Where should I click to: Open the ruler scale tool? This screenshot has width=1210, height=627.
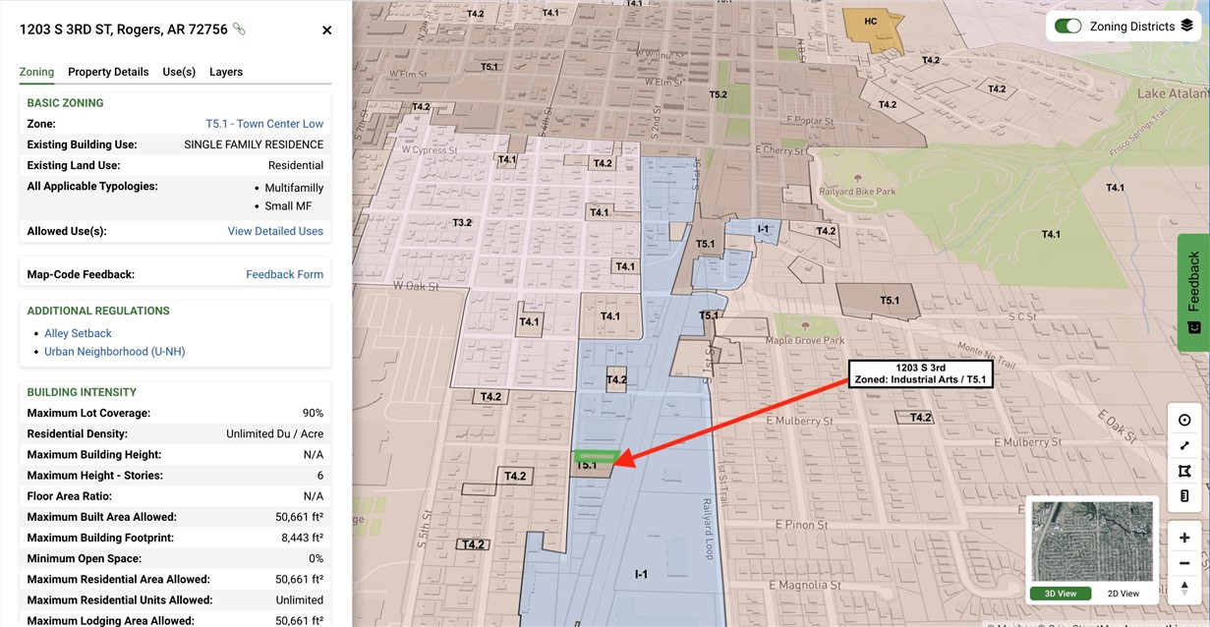1184,496
